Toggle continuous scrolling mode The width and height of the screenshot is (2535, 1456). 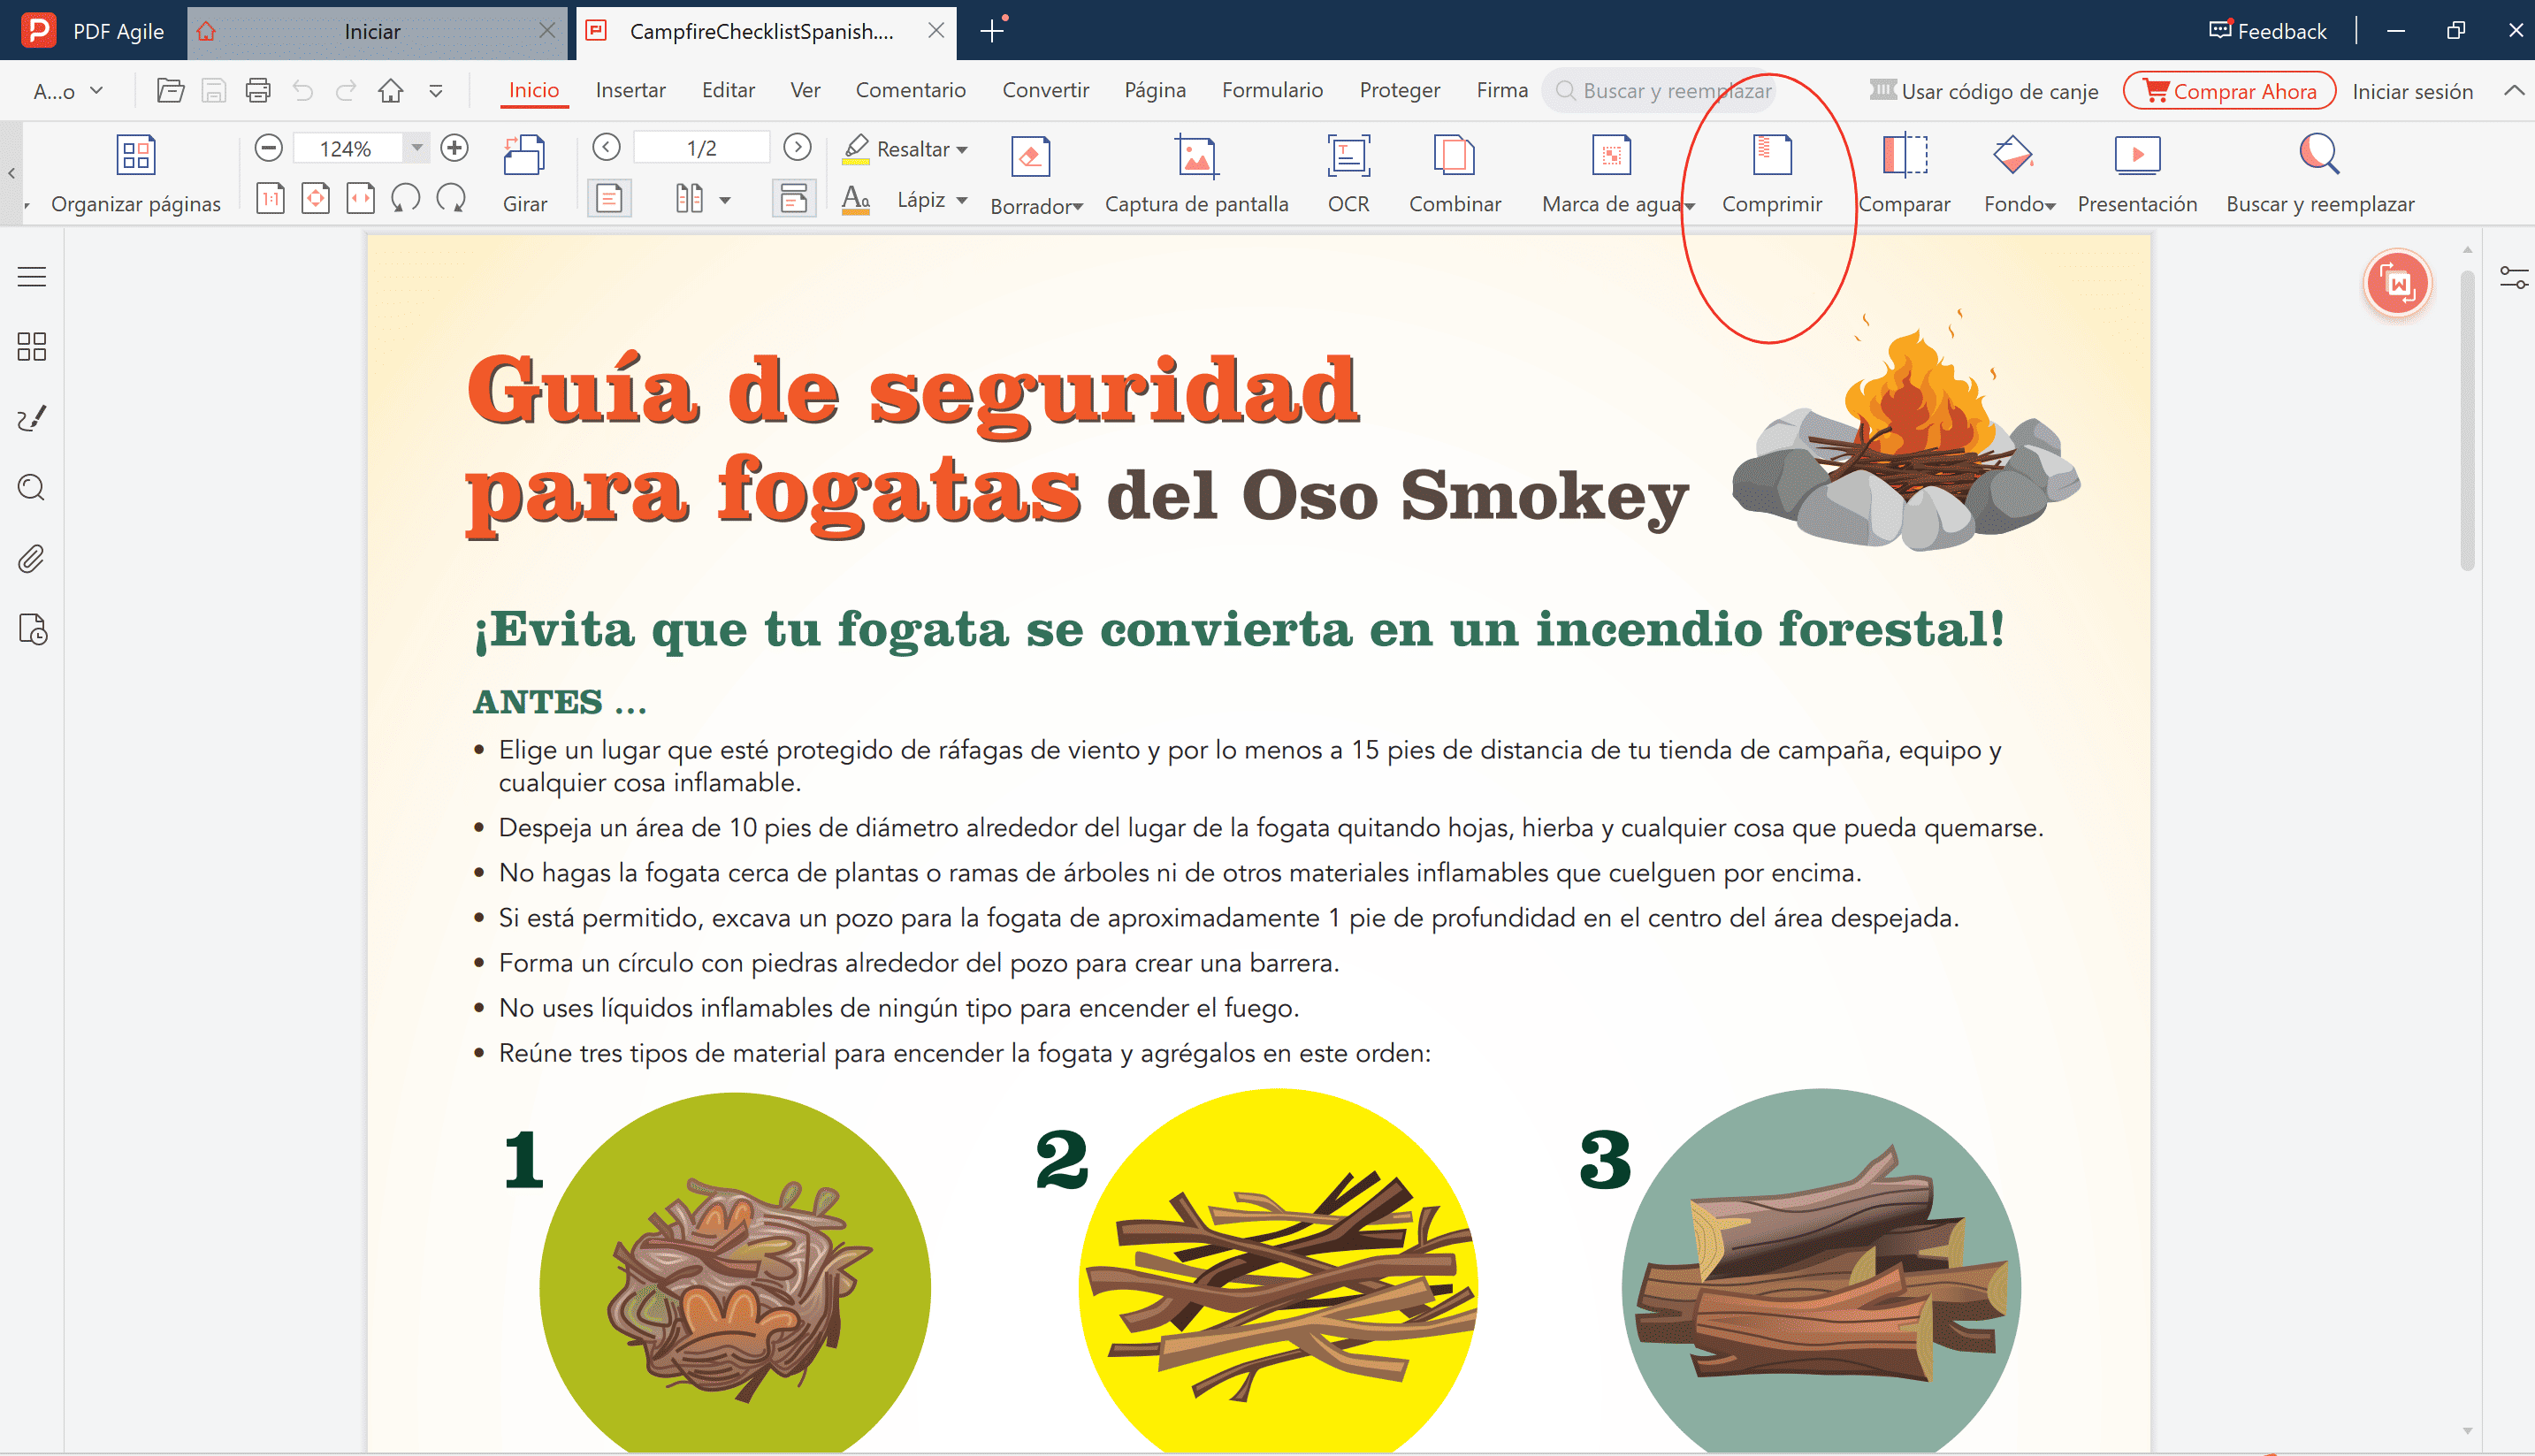coord(794,198)
